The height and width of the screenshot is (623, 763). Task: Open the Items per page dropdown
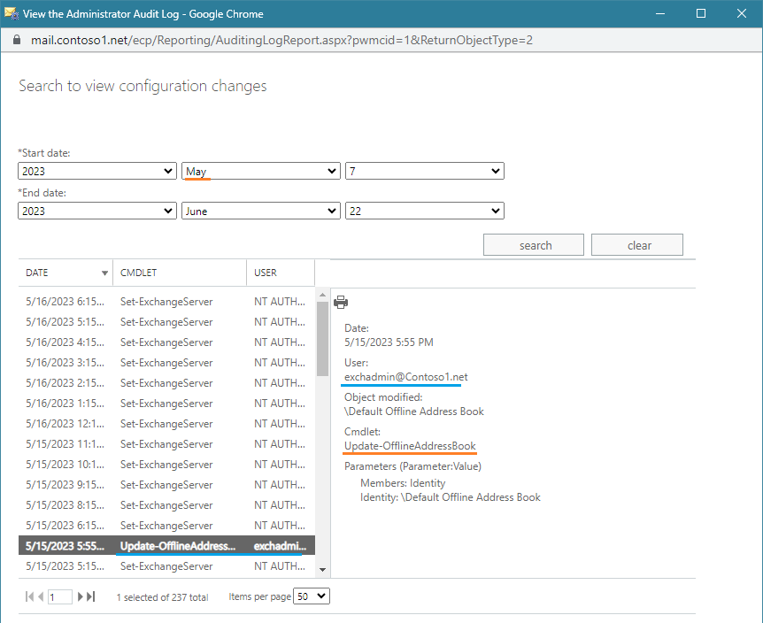click(x=312, y=596)
